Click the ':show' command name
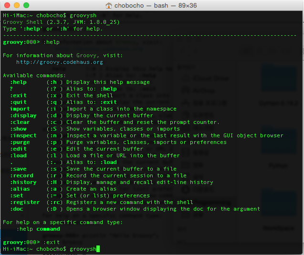 click(19, 129)
